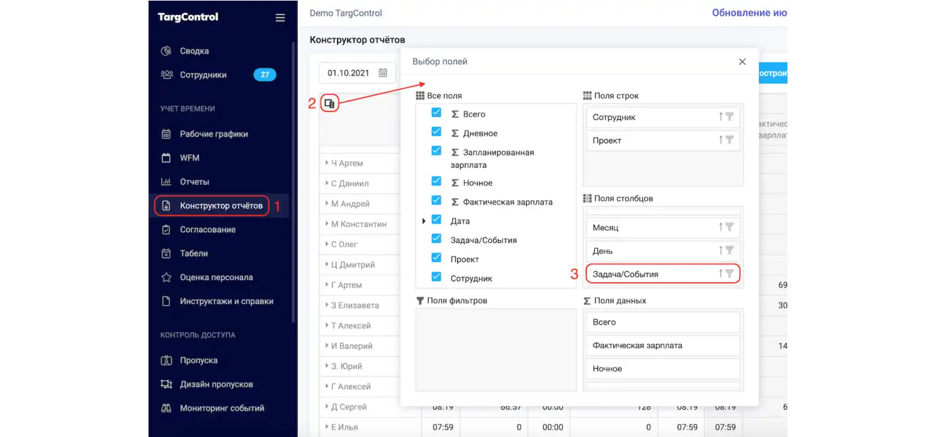Uncheck the Ночное checkbox

click(x=436, y=182)
